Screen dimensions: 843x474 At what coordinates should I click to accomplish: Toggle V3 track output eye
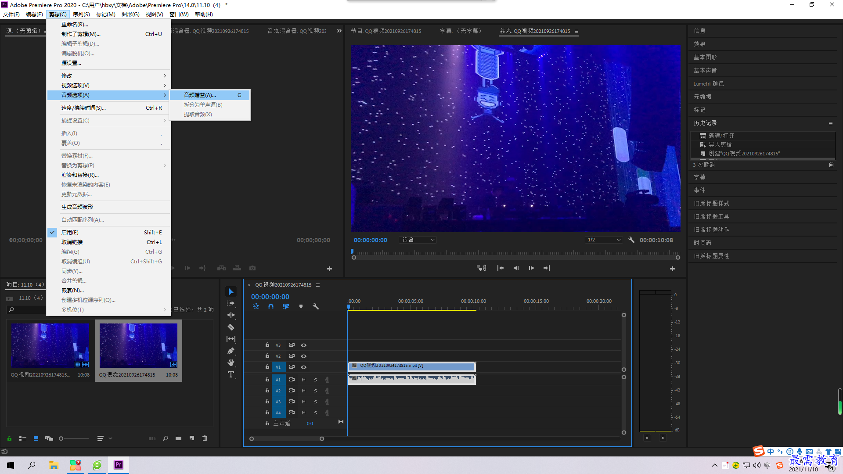pyautogui.click(x=303, y=345)
